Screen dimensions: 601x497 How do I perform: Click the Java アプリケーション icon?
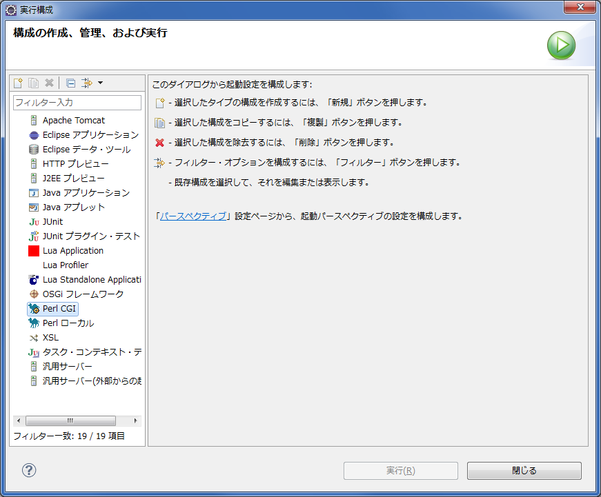[34, 192]
